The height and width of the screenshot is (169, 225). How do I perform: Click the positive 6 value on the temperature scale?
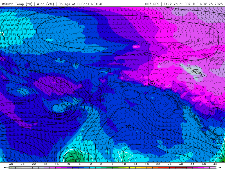click(112, 164)
